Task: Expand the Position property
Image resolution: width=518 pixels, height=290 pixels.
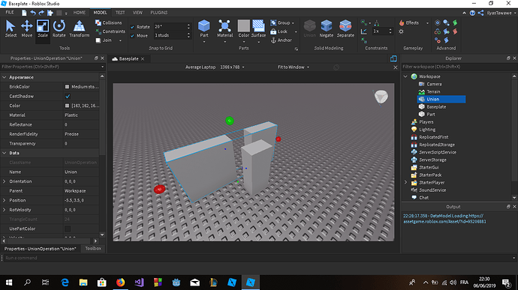Action: (5, 200)
